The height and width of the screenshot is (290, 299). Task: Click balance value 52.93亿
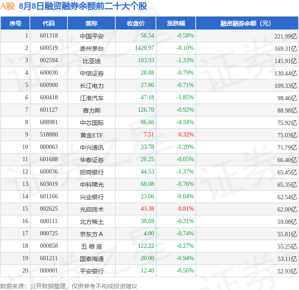pyautogui.click(x=287, y=271)
